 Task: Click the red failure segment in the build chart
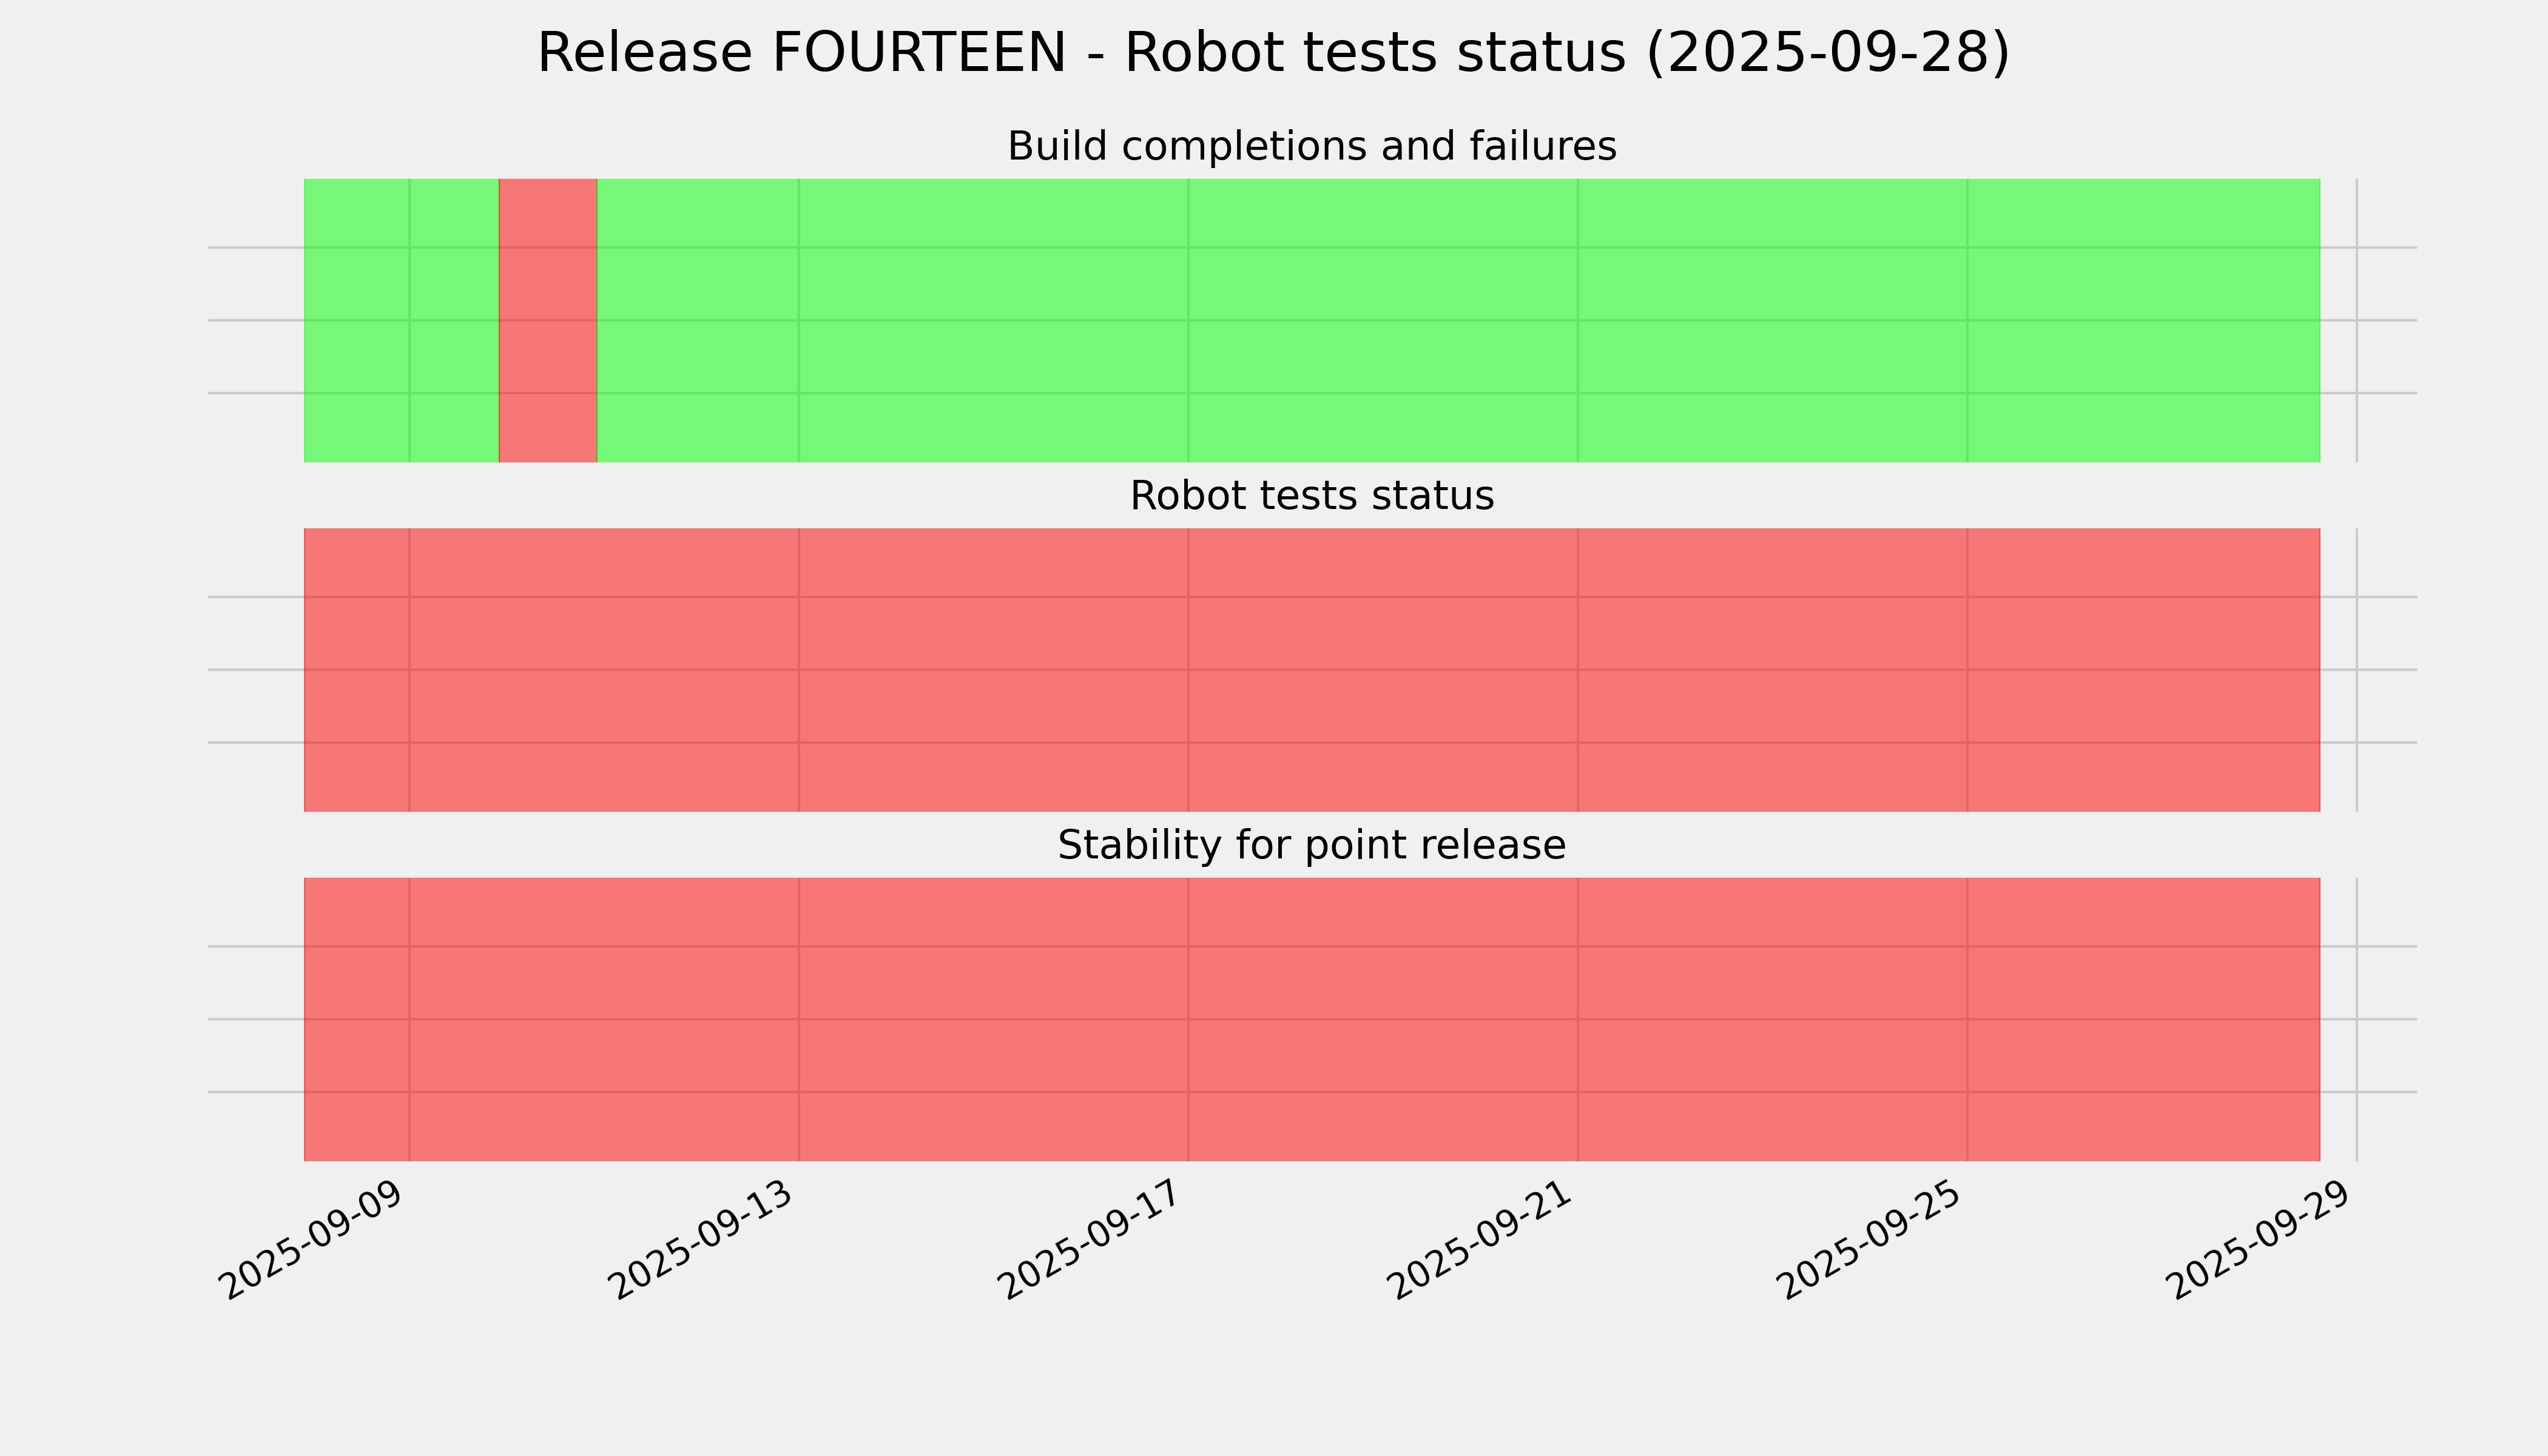click(x=548, y=320)
